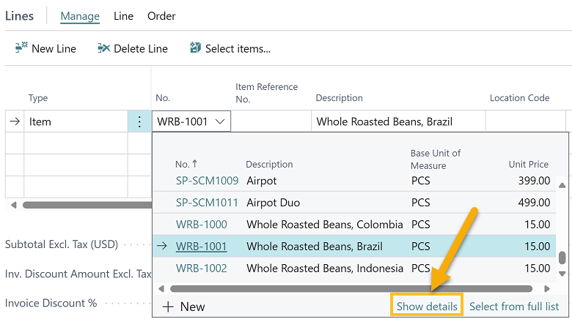Open the Manage tab
This screenshot has width=572, height=319.
[80, 16]
